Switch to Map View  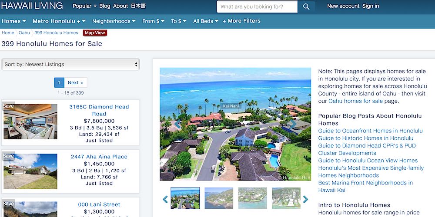[x=94, y=33]
